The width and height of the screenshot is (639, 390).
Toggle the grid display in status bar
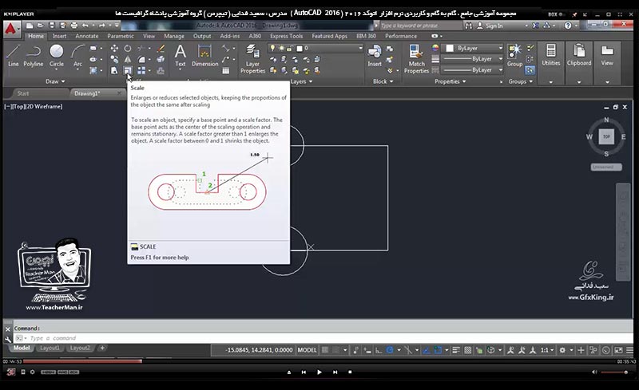tap(325, 349)
